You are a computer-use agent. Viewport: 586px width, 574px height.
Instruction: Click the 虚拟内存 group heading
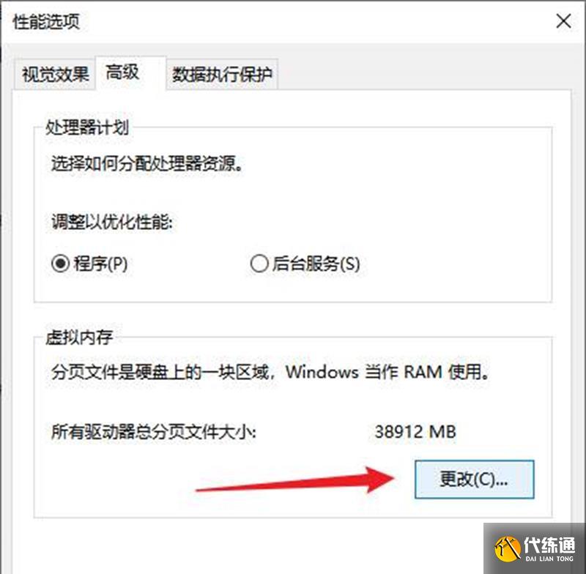pyautogui.click(x=79, y=338)
